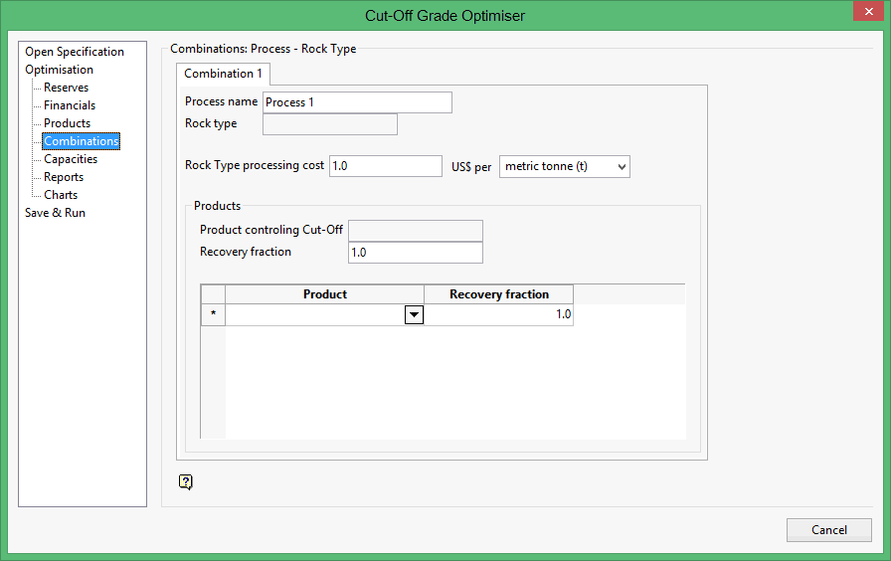The height and width of the screenshot is (561, 891).
Task: Select the Combinations tree item
Action: click(82, 141)
